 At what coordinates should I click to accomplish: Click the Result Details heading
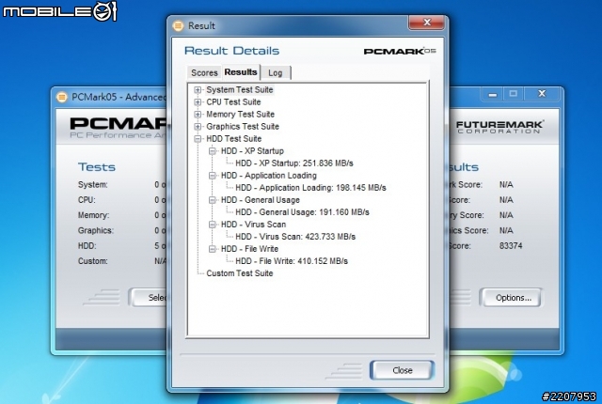[x=232, y=51]
